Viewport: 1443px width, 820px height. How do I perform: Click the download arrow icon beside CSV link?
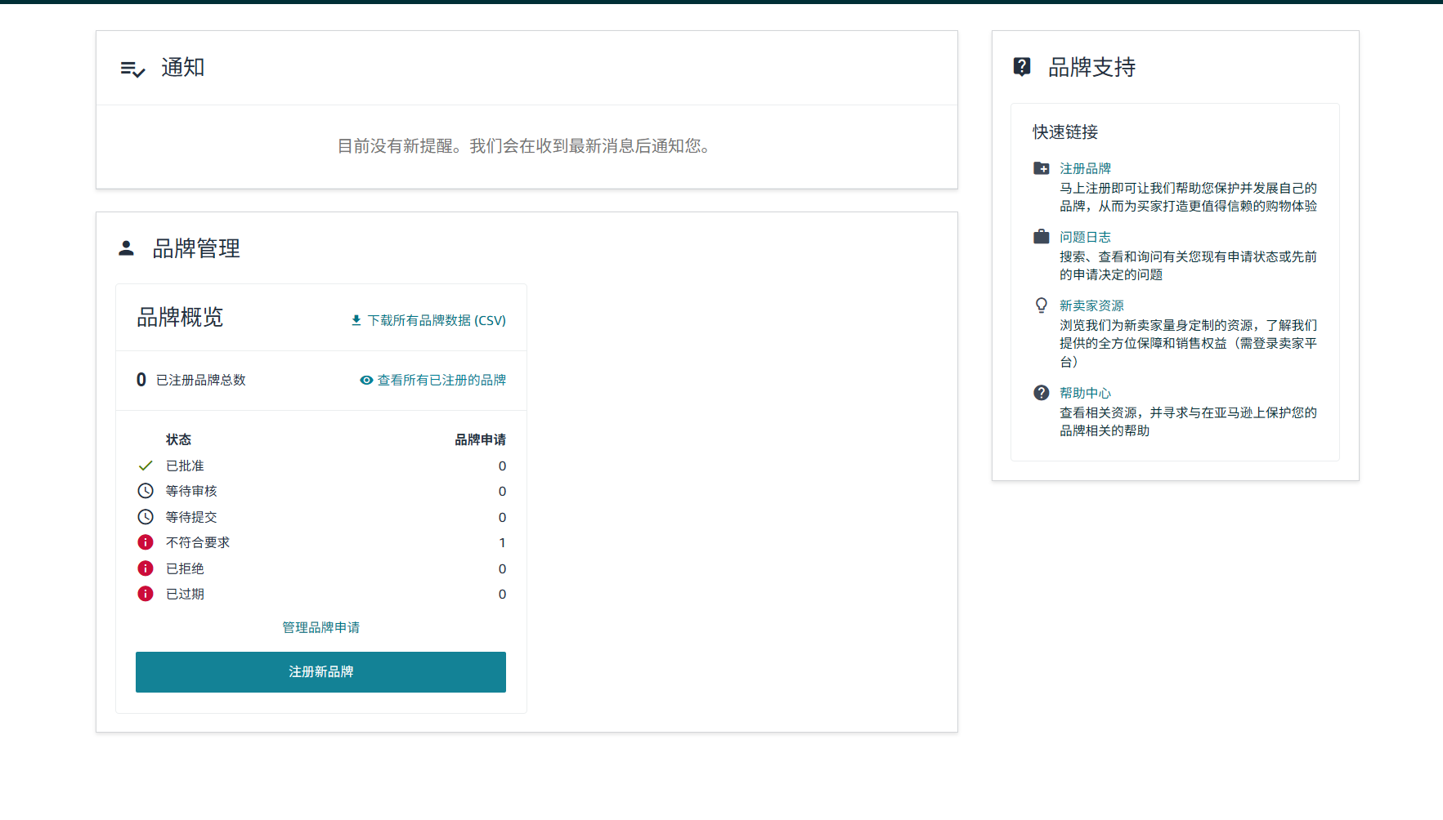click(x=356, y=320)
